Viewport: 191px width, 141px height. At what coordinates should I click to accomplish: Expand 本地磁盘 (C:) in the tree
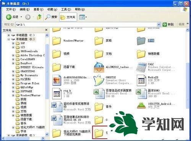click(x=9, y=35)
